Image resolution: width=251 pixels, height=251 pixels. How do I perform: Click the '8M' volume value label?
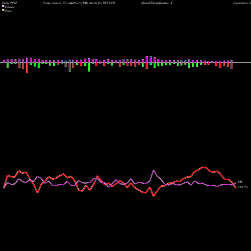point(240,182)
